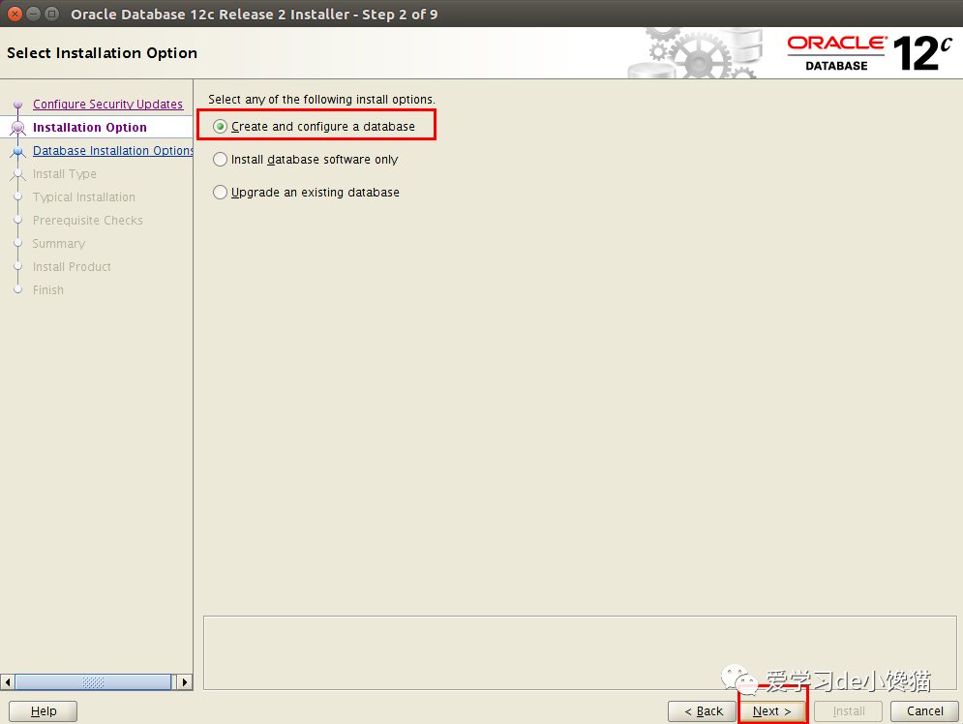The image size is (963, 724).
Task: Click the left arrow of sidebar scrollbar
Action: [8, 682]
